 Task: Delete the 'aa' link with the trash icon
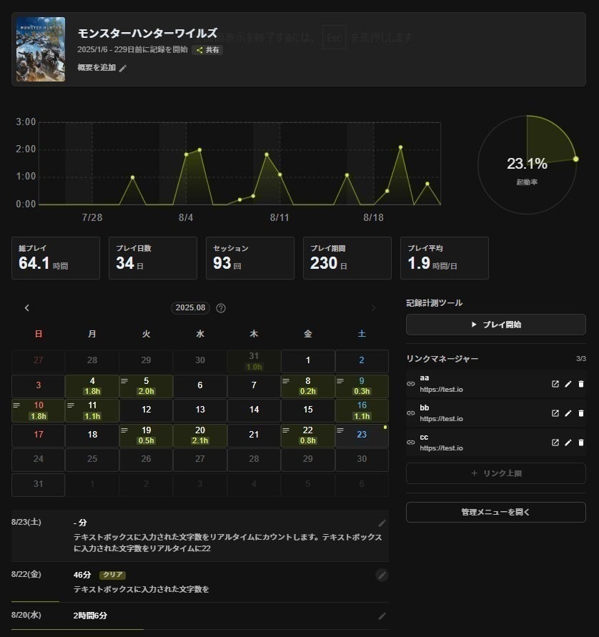(580, 384)
